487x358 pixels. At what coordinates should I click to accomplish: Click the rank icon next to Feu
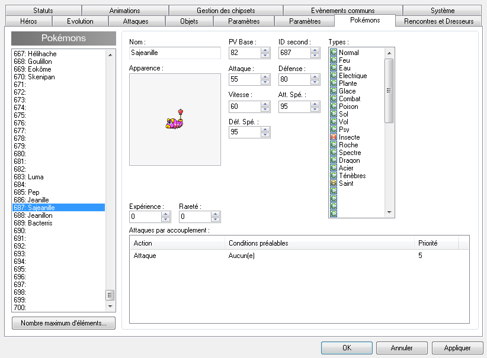[x=334, y=60]
